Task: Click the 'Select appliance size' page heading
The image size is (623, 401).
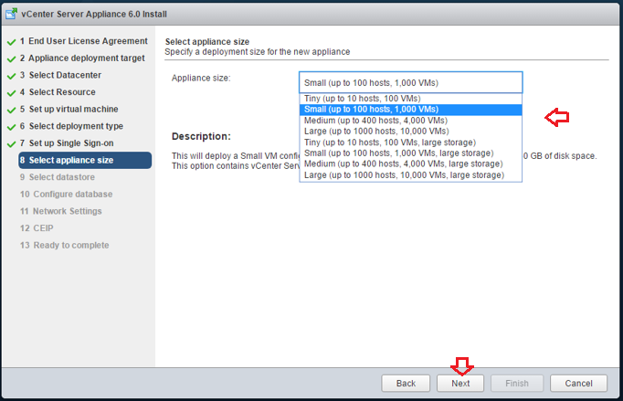Action: pos(207,42)
